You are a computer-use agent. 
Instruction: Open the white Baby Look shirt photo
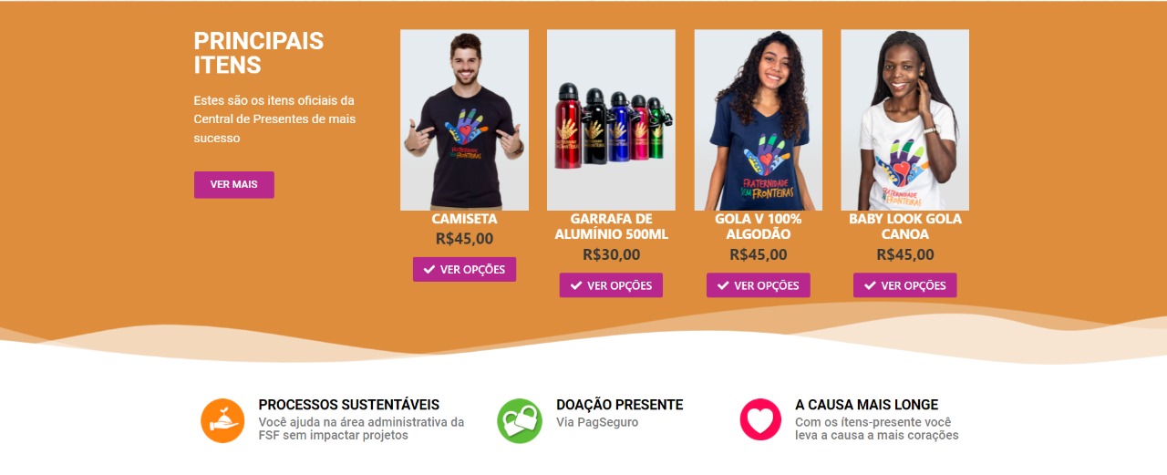904,120
